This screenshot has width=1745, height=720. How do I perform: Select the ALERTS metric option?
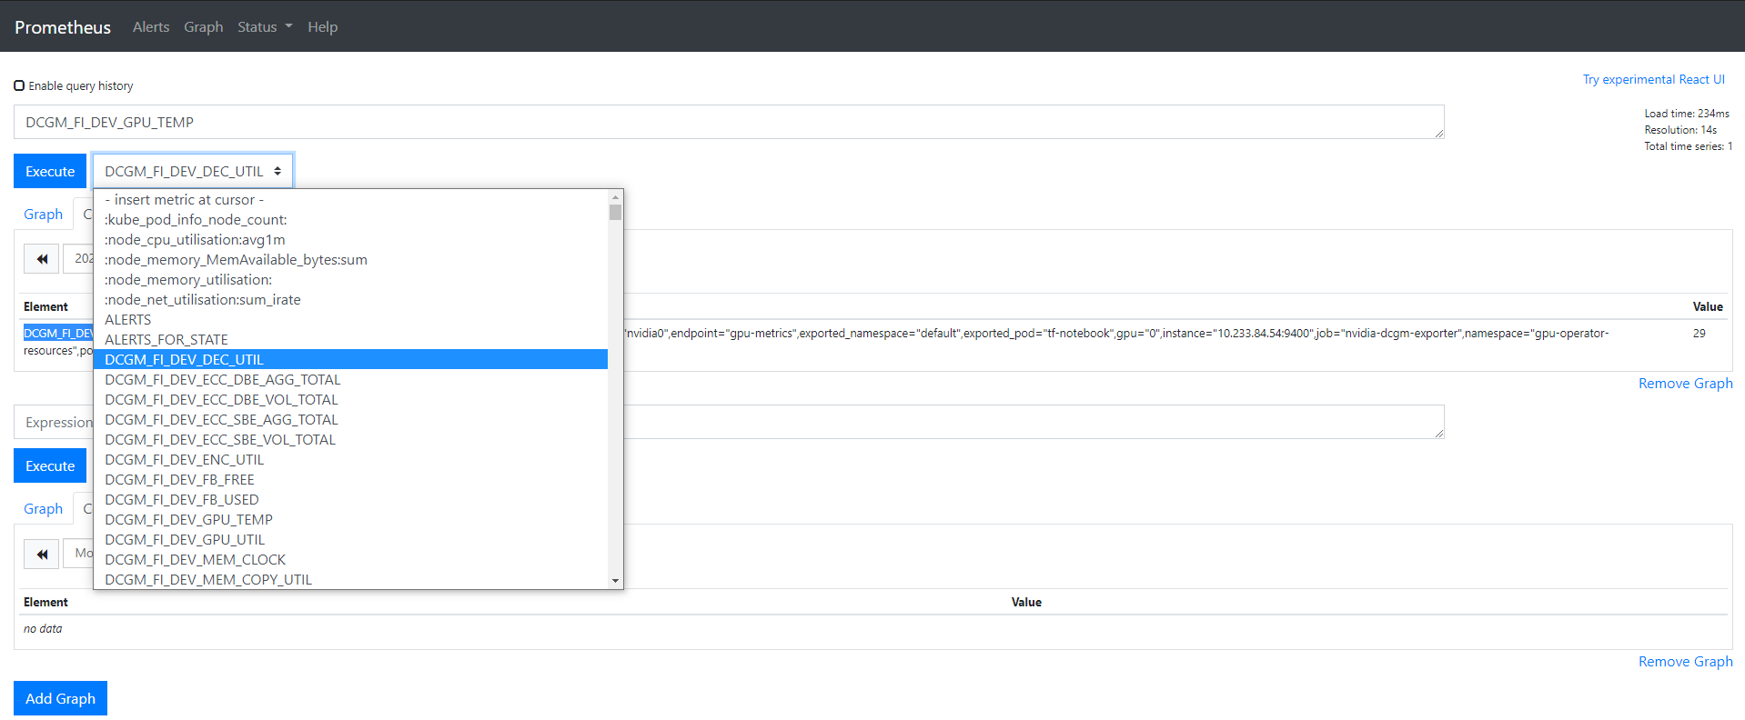[x=350, y=320]
